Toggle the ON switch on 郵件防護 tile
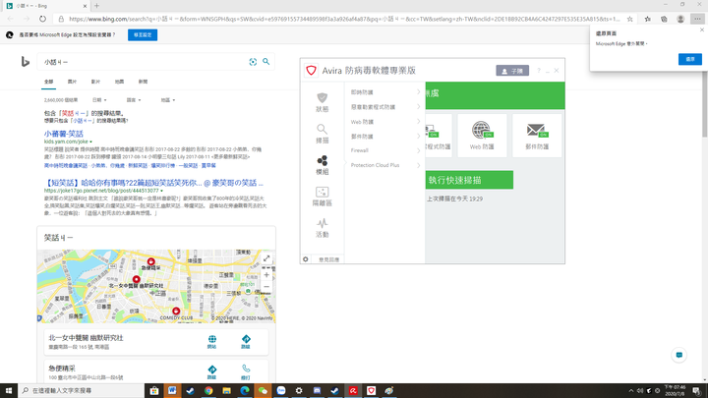This screenshot has height=398, width=708. point(543,135)
